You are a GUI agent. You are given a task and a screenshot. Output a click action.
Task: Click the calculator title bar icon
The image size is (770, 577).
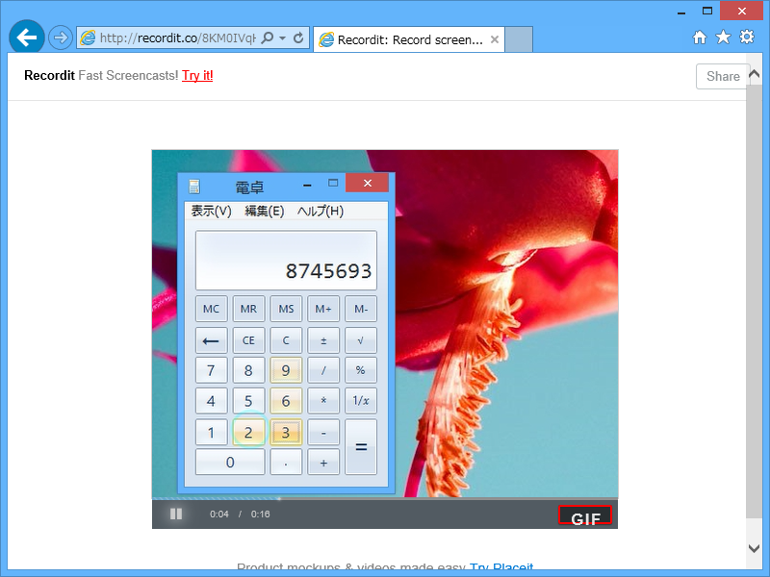(x=194, y=187)
